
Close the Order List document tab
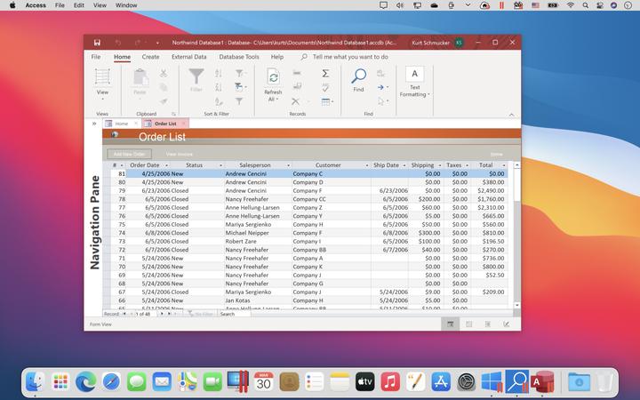coord(184,124)
